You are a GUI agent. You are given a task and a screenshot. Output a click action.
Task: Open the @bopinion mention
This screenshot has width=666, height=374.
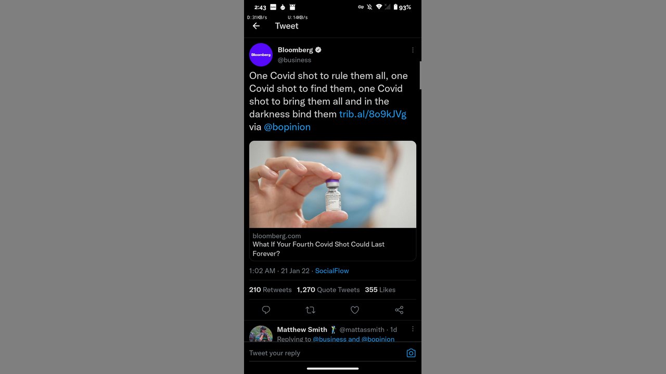pyautogui.click(x=287, y=127)
